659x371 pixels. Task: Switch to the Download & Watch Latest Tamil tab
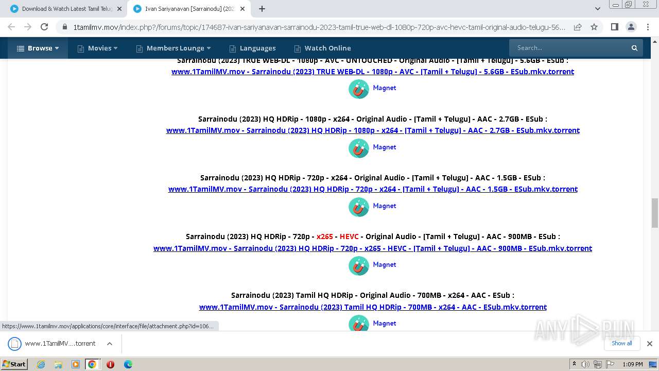click(x=62, y=9)
